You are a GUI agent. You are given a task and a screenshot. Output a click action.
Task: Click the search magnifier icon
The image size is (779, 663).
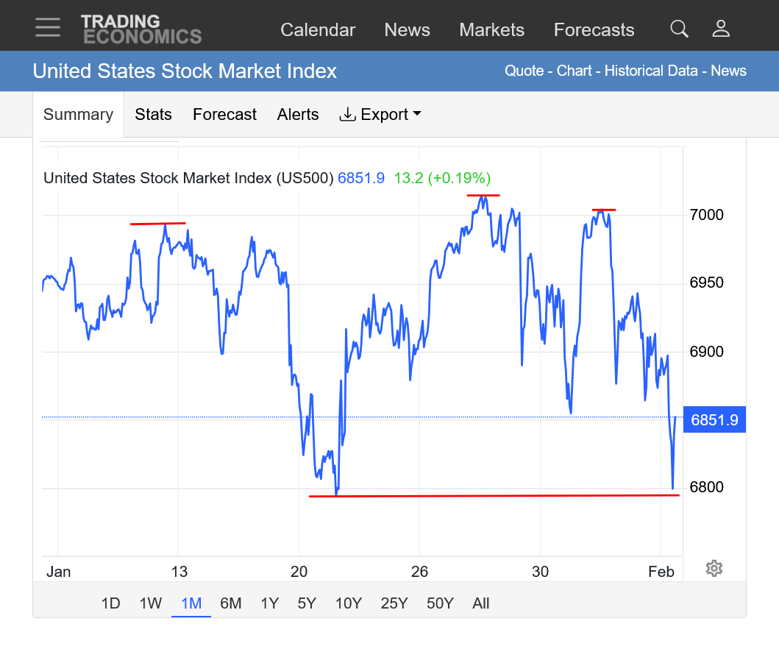679,29
